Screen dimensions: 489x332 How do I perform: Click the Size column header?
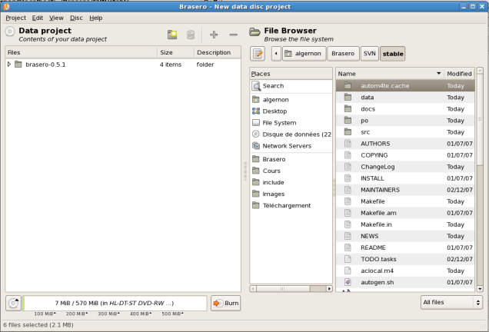coord(175,52)
